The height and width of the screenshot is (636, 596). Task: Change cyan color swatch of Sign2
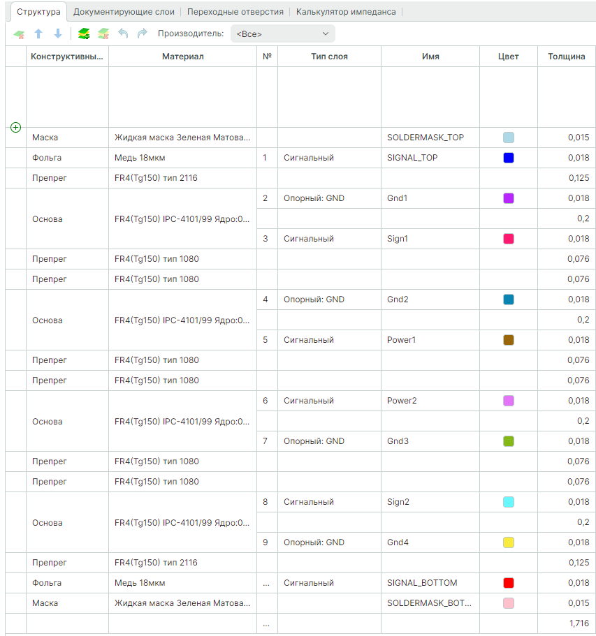508,502
